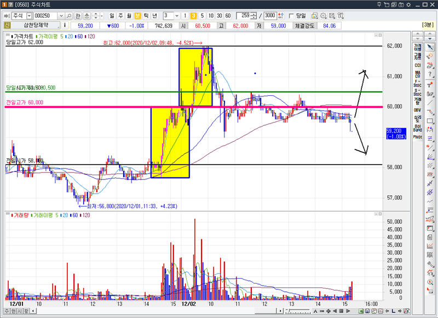Click the i stock info button

click(65, 25)
